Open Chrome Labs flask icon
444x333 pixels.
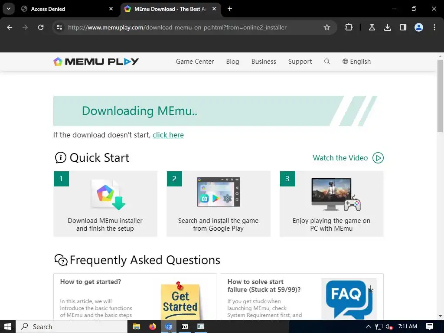point(372,27)
